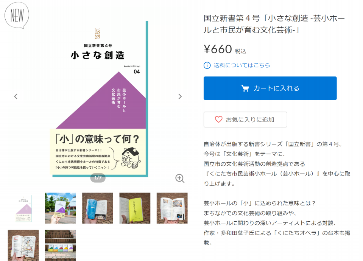Advance to the next product image with the right arrow

point(180,96)
